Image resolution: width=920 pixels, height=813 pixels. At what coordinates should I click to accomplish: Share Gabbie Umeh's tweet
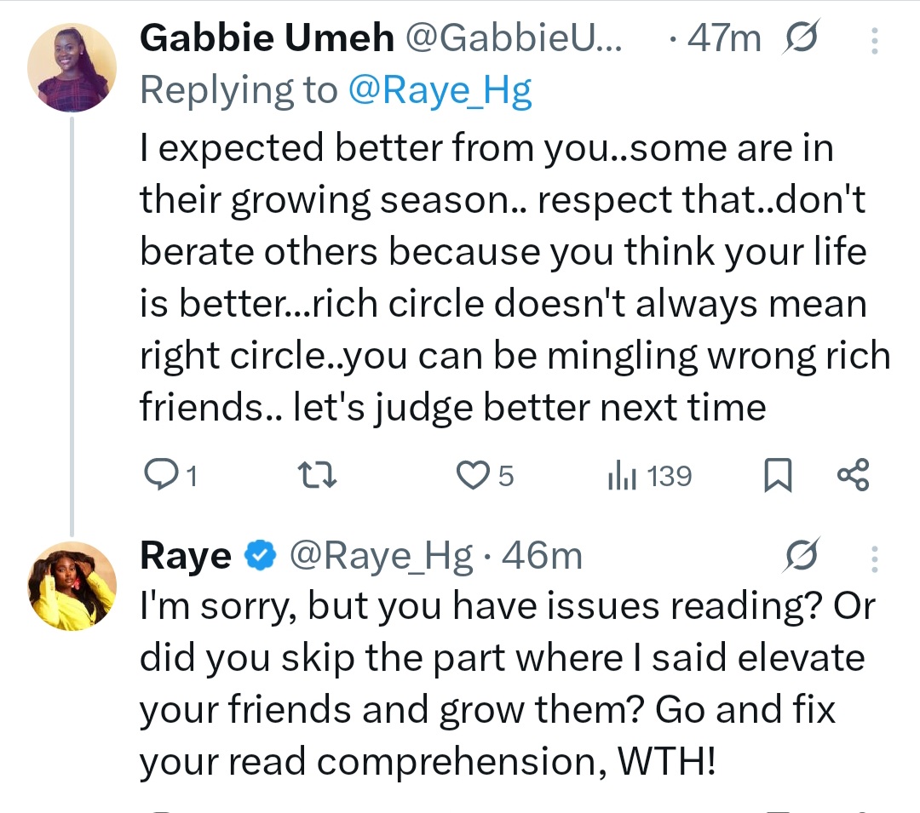point(853,476)
